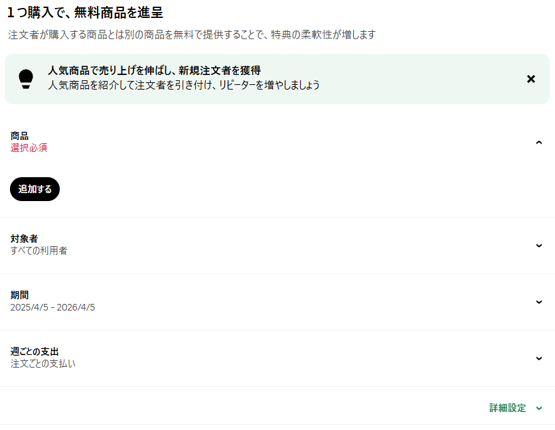Screen dimensions: 555x430
Task: Collapse the 商品 section using its chevron
Action: (539, 142)
